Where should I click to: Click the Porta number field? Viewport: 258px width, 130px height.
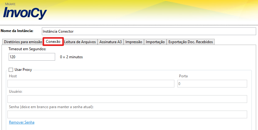pos(212,84)
